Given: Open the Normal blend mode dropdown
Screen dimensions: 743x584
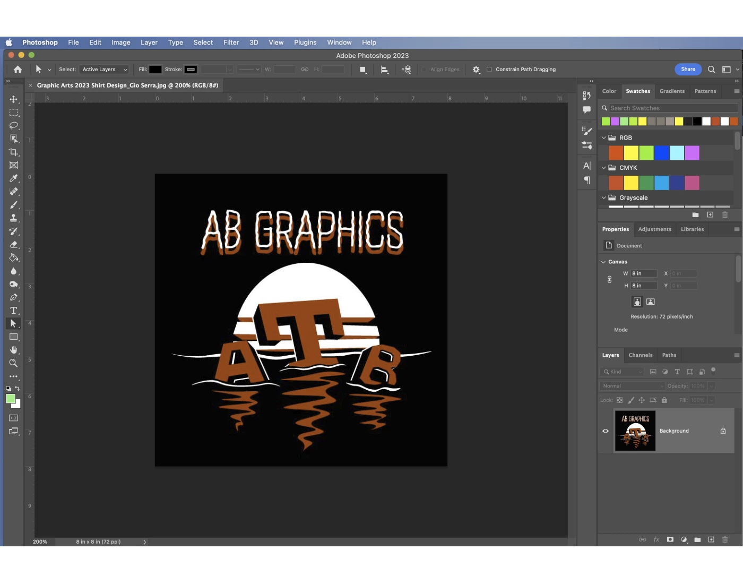Looking at the screenshot, I should tap(633, 386).
